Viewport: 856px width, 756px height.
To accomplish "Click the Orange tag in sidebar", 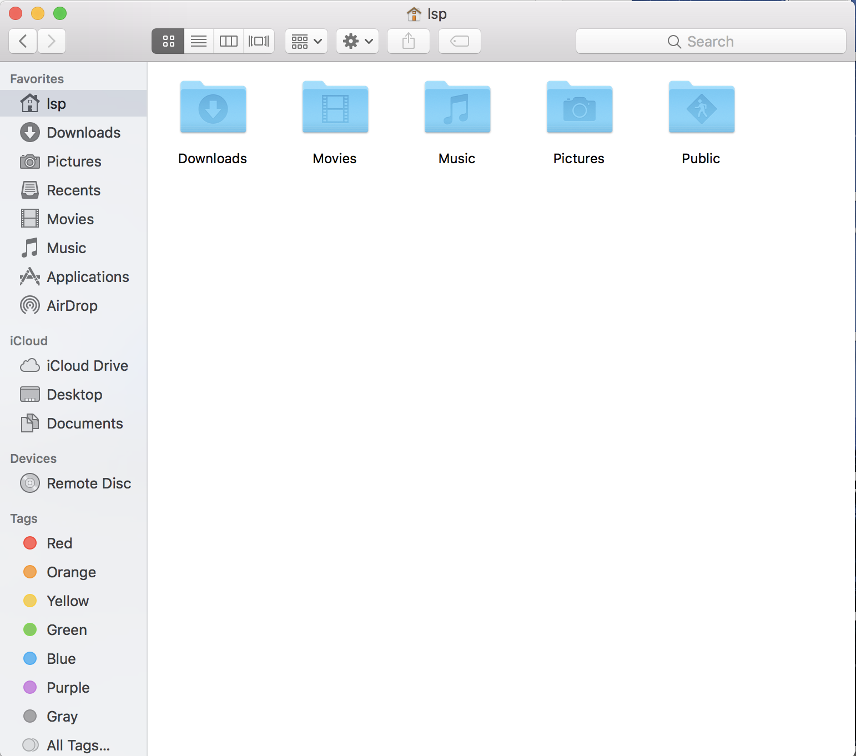I will click(x=73, y=572).
